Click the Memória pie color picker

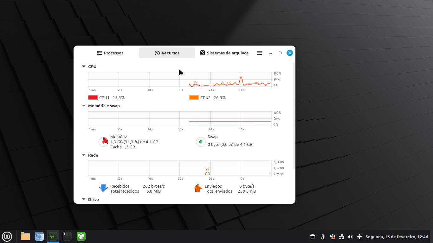(x=103, y=142)
